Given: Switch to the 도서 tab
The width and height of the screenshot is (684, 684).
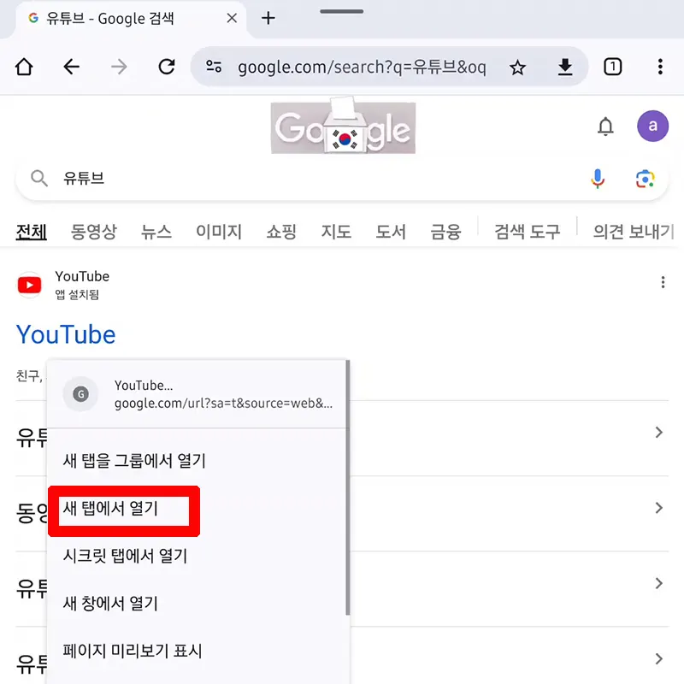Looking at the screenshot, I should 391,231.
